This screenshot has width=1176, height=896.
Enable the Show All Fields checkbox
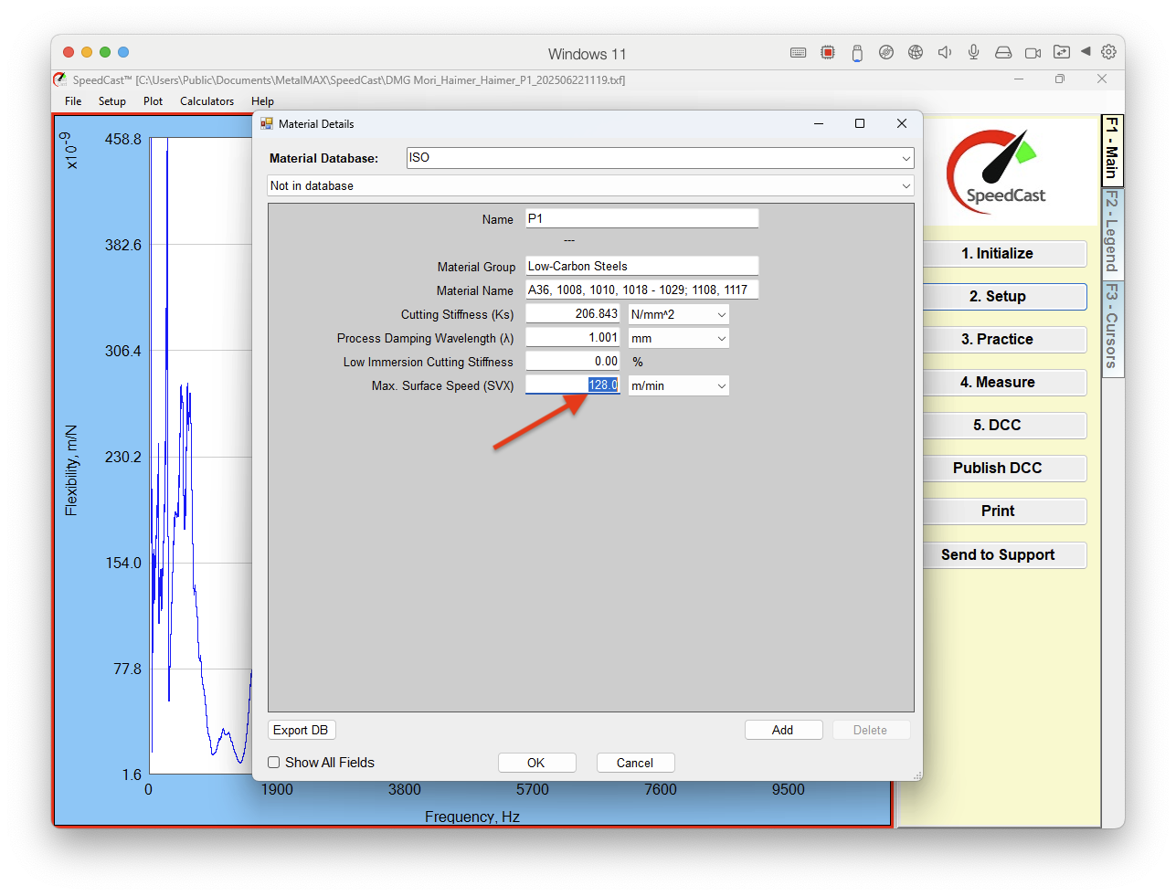pos(274,763)
